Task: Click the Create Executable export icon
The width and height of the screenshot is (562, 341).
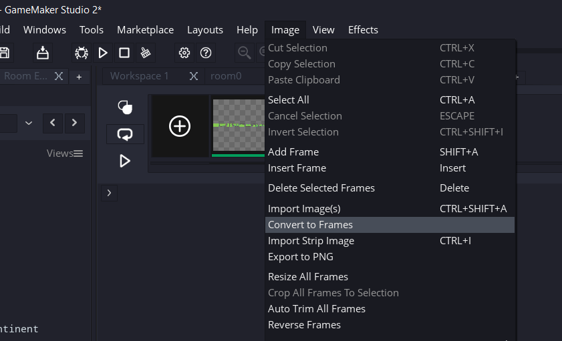Action: [x=43, y=53]
